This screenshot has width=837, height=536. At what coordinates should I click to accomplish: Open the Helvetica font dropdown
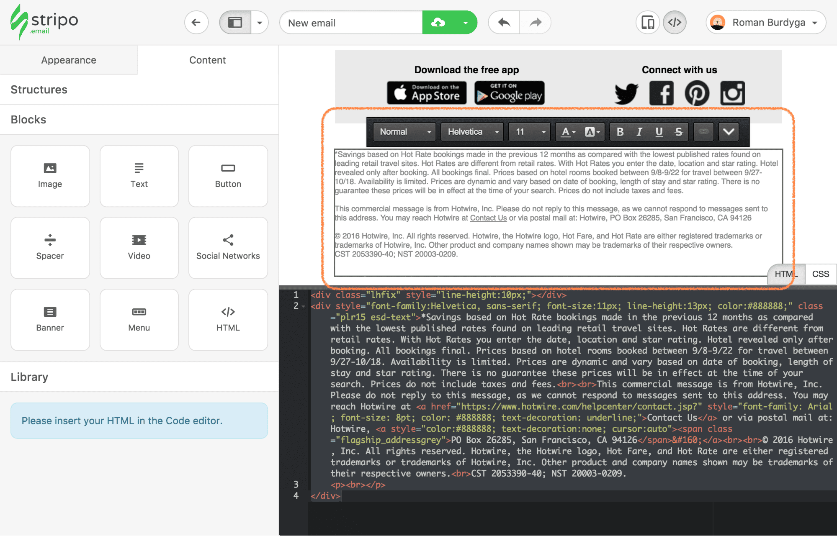(471, 132)
